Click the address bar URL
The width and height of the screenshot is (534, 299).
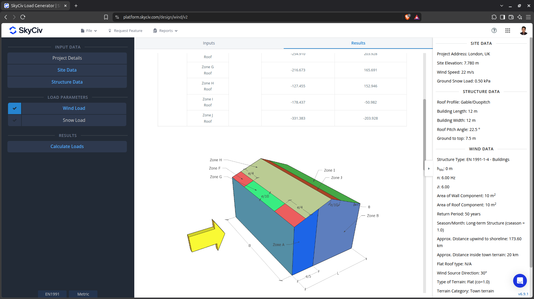click(155, 17)
